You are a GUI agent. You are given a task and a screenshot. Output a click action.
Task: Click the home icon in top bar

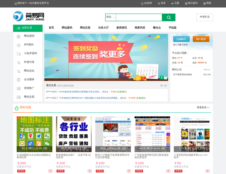(16, 3)
